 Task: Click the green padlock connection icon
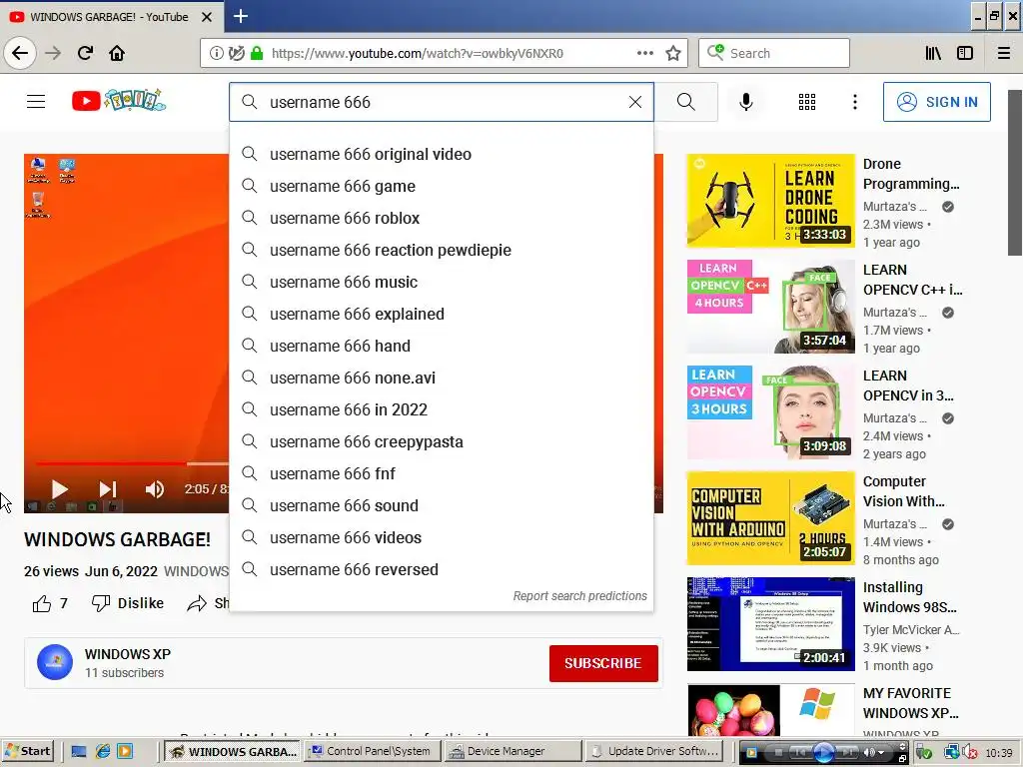click(x=257, y=53)
